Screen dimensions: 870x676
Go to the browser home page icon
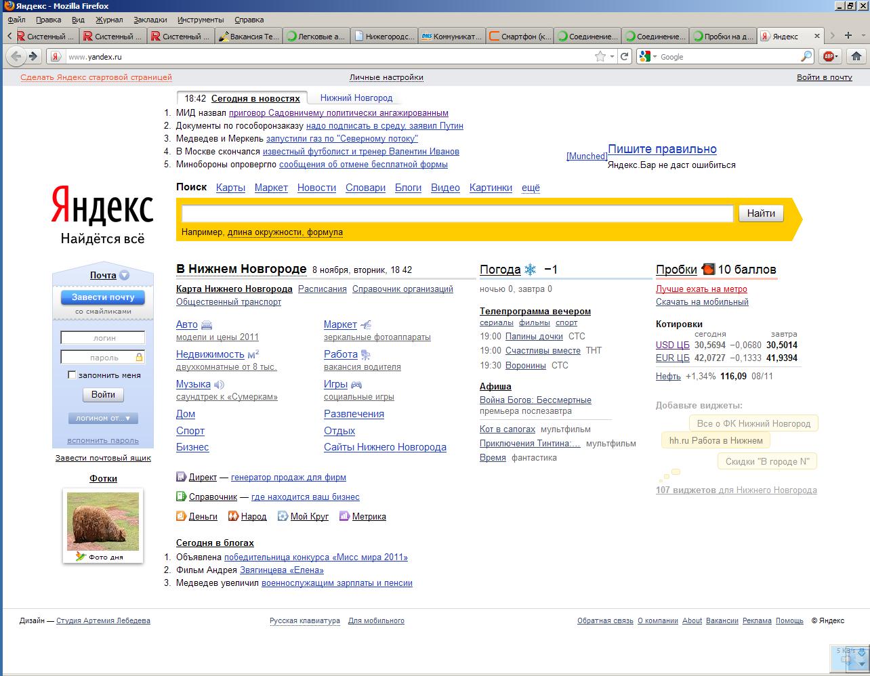click(x=856, y=56)
